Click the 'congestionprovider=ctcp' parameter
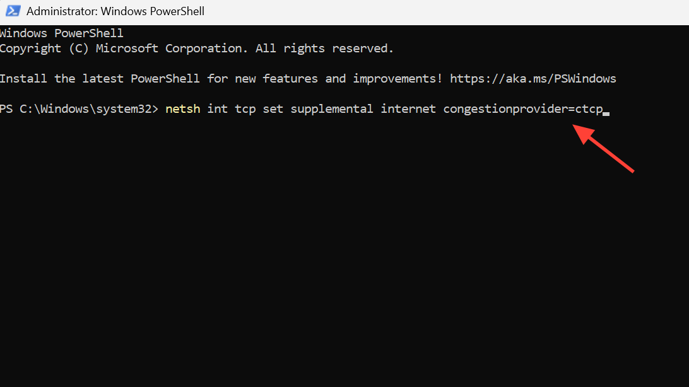689x387 pixels. [522, 109]
